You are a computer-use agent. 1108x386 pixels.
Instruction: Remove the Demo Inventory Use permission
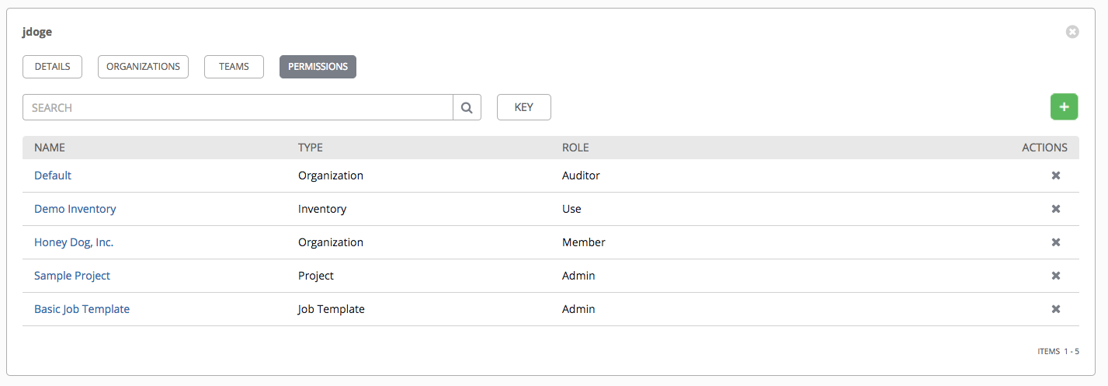click(x=1055, y=209)
